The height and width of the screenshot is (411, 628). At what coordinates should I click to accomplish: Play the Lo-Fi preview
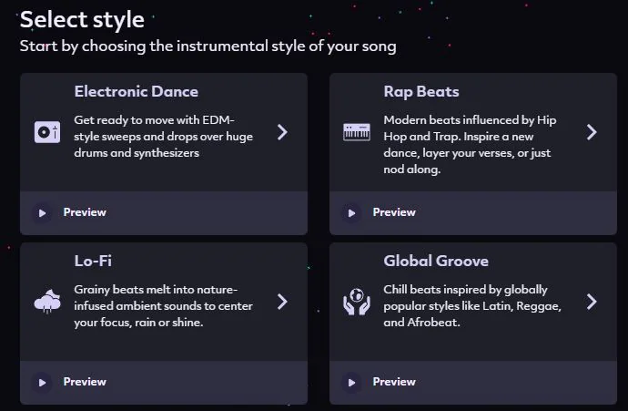point(42,382)
